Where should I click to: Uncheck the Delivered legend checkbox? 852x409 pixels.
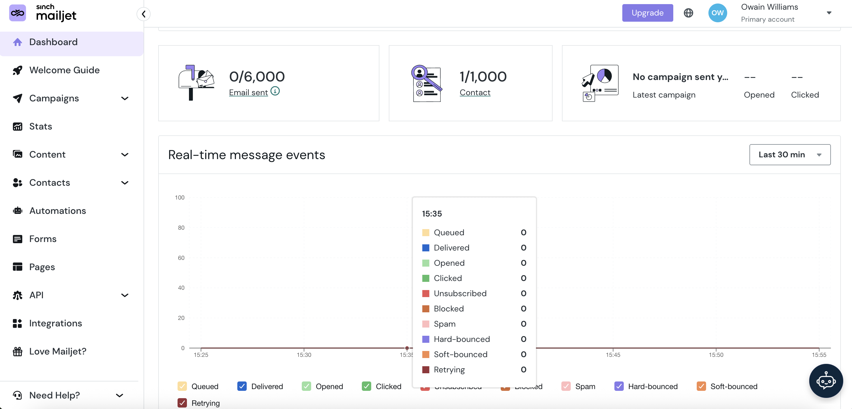242,386
